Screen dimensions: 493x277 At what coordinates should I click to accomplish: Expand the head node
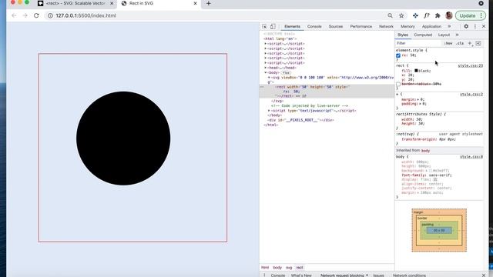[x=265, y=68]
